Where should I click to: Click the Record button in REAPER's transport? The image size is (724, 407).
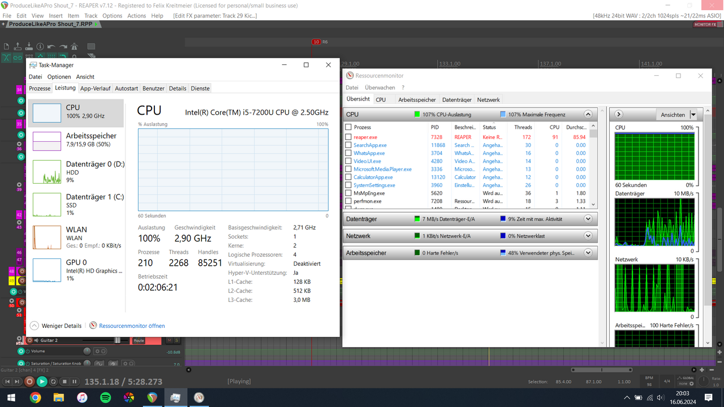tap(29, 382)
